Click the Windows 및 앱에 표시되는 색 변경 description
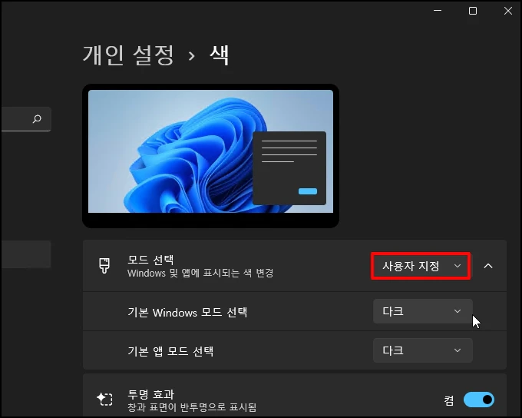 [200, 274]
